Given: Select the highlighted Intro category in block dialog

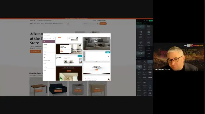Looking at the screenshot, I should pos(49,41).
